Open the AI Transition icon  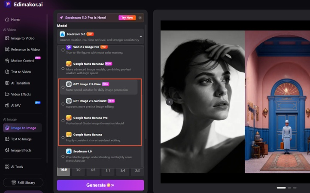(x=7, y=83)
